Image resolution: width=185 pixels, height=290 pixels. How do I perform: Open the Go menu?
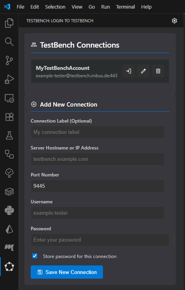pyautogui.click(x=92, y=7)
